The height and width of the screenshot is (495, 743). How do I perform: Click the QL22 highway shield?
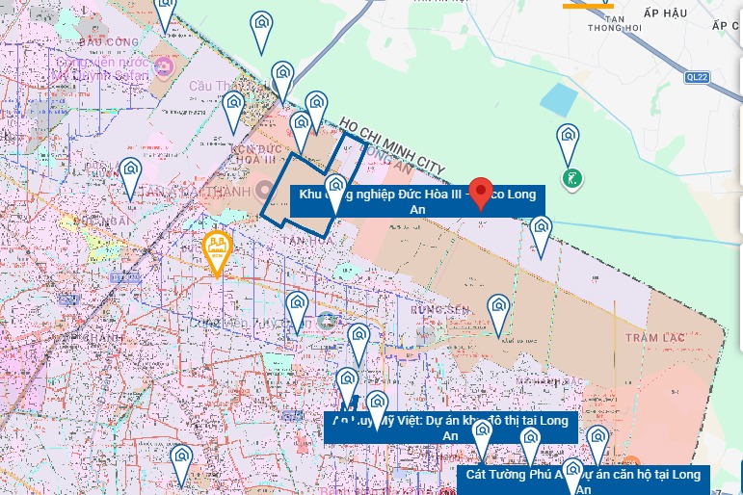point(698,76)
